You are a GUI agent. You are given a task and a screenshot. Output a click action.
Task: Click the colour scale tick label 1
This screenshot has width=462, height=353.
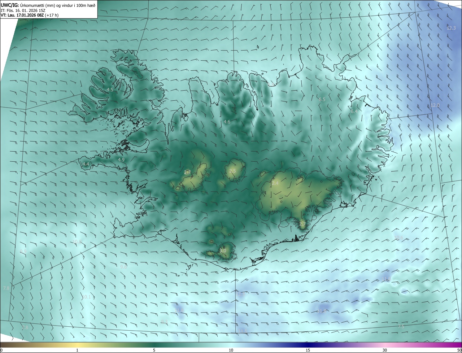78,350
